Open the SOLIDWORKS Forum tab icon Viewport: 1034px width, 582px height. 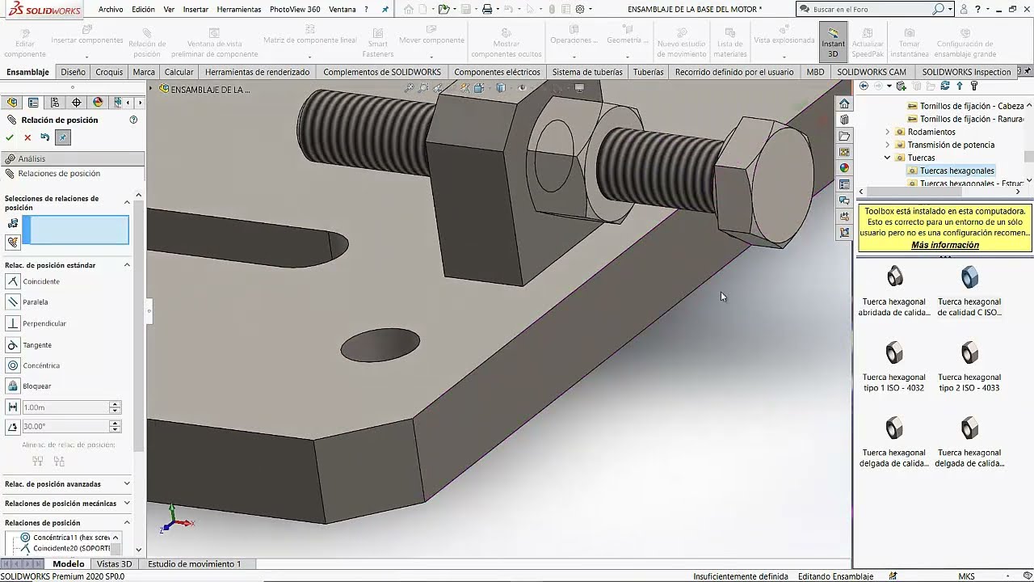click(x=844, y=200)
